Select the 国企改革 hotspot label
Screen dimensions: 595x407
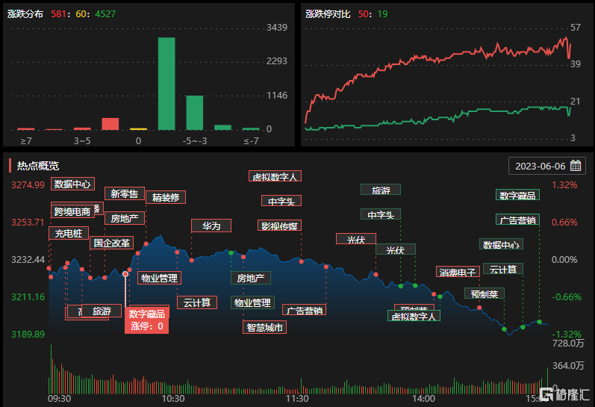(x=112, y=243)
